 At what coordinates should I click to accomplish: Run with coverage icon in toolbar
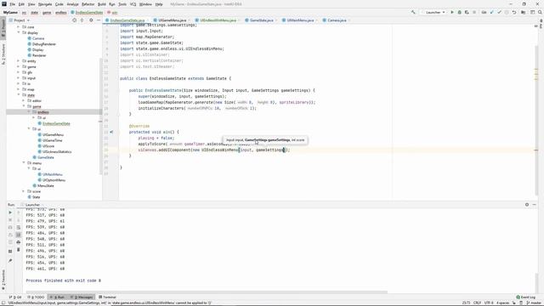tap(467, 12)
